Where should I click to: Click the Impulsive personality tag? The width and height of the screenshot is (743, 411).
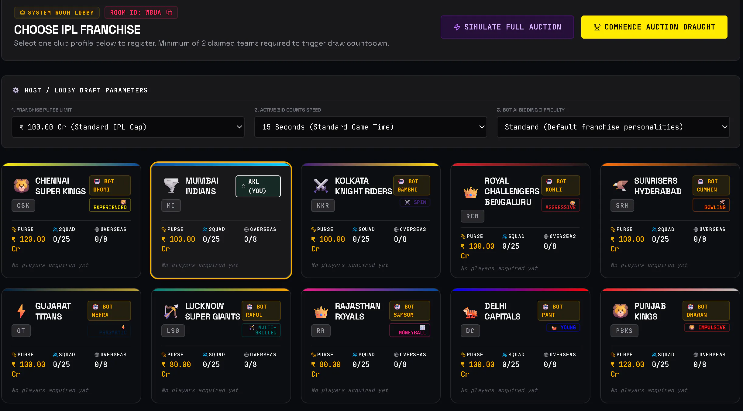pos(707,327)
